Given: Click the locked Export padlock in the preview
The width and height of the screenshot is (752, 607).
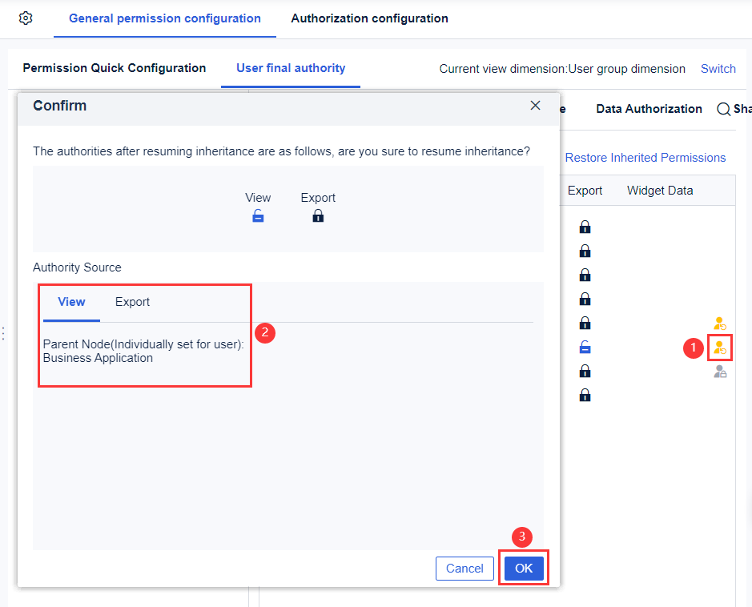Looking at the screenshot, I should coord(318,215).
